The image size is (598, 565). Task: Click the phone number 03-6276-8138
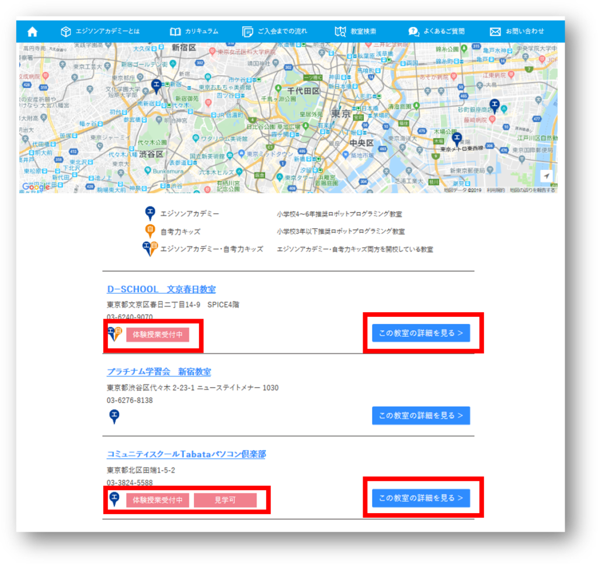pos(130,400)
